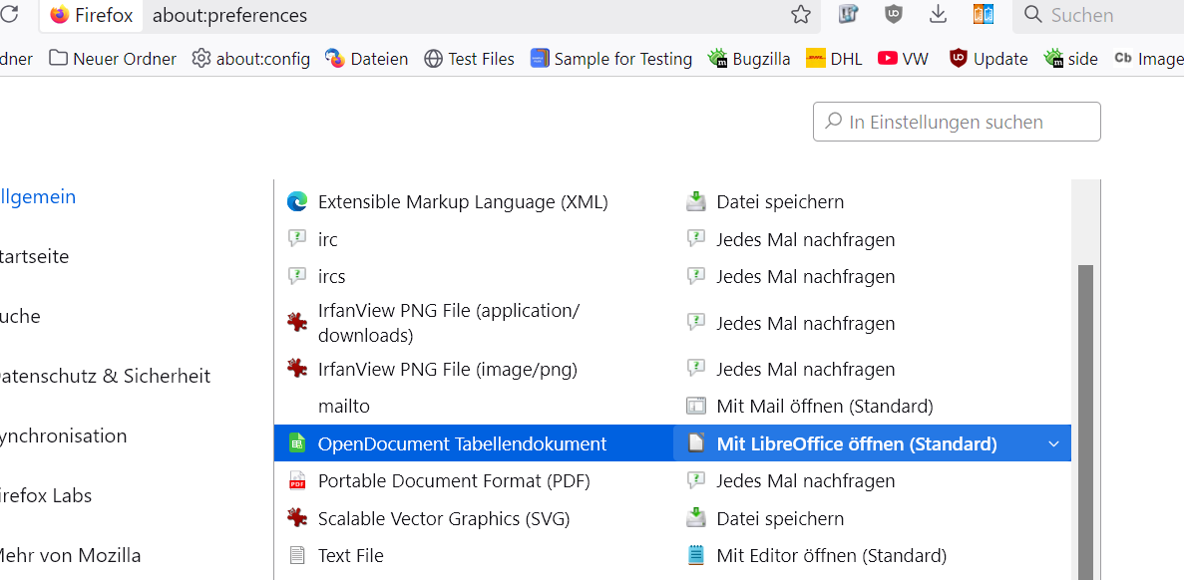Click the Portable Document Format PDF icon

(296, 481)
